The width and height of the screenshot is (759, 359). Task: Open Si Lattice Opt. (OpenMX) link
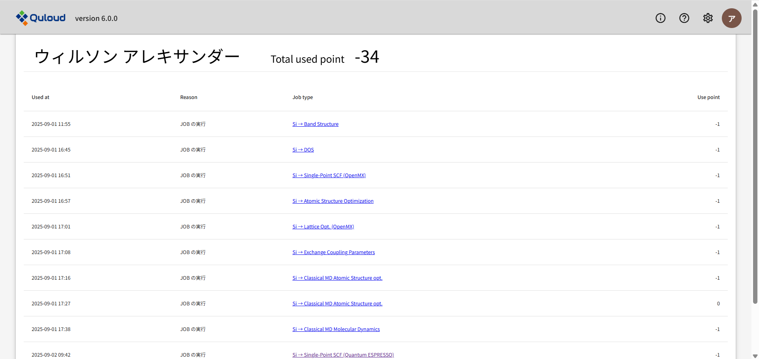click(323, 227)
